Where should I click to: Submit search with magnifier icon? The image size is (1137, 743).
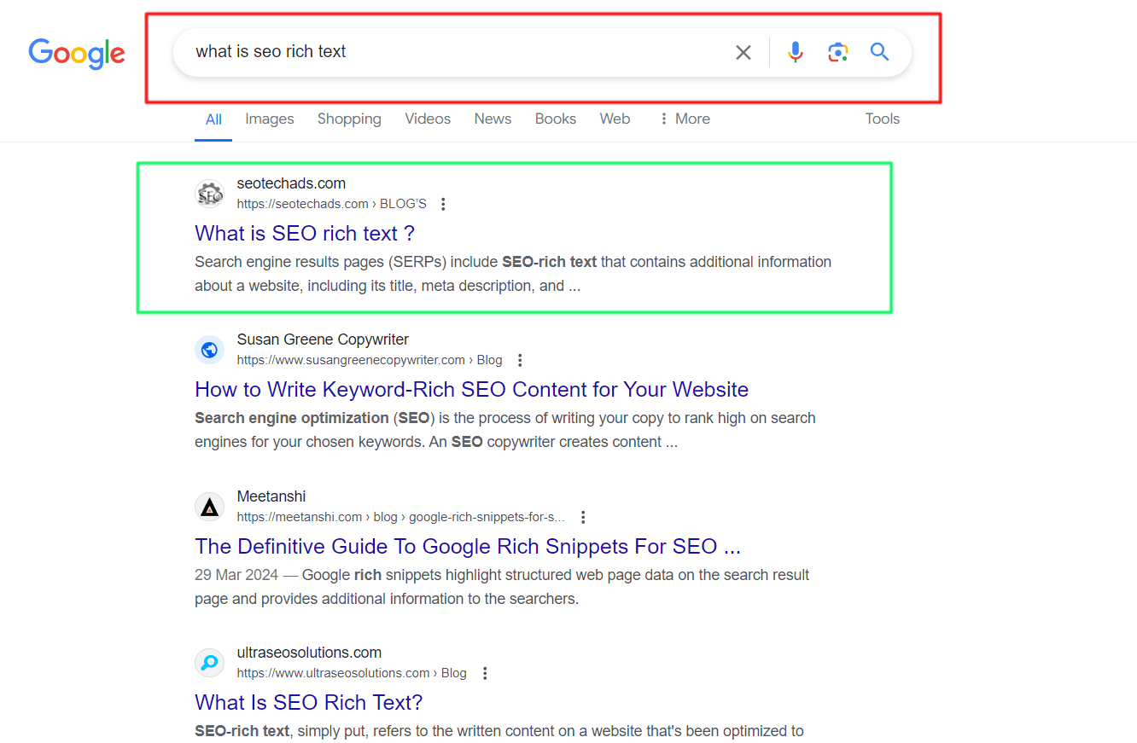[880, 52]
